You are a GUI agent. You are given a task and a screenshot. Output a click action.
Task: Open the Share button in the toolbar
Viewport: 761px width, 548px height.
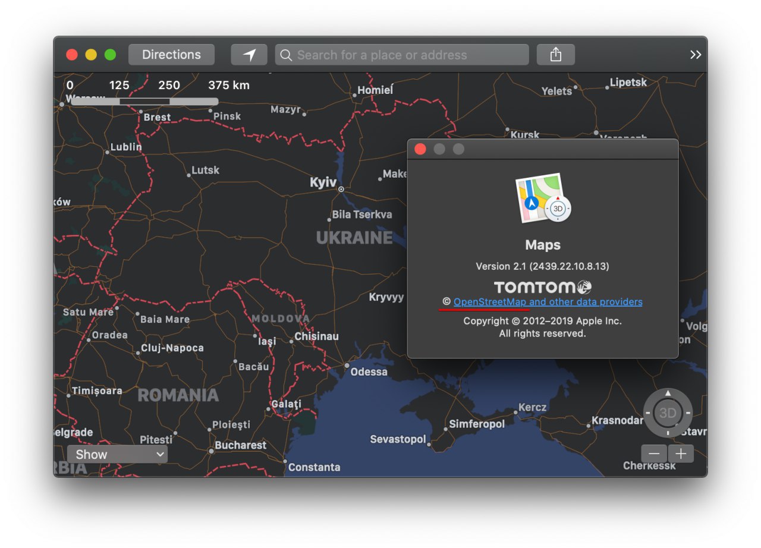point(555,55)
